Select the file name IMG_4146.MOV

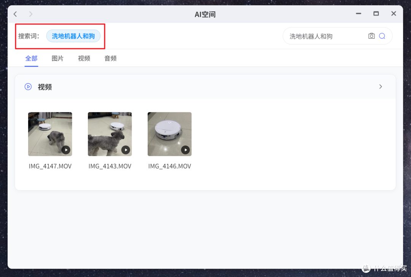[x=170, y=166]
